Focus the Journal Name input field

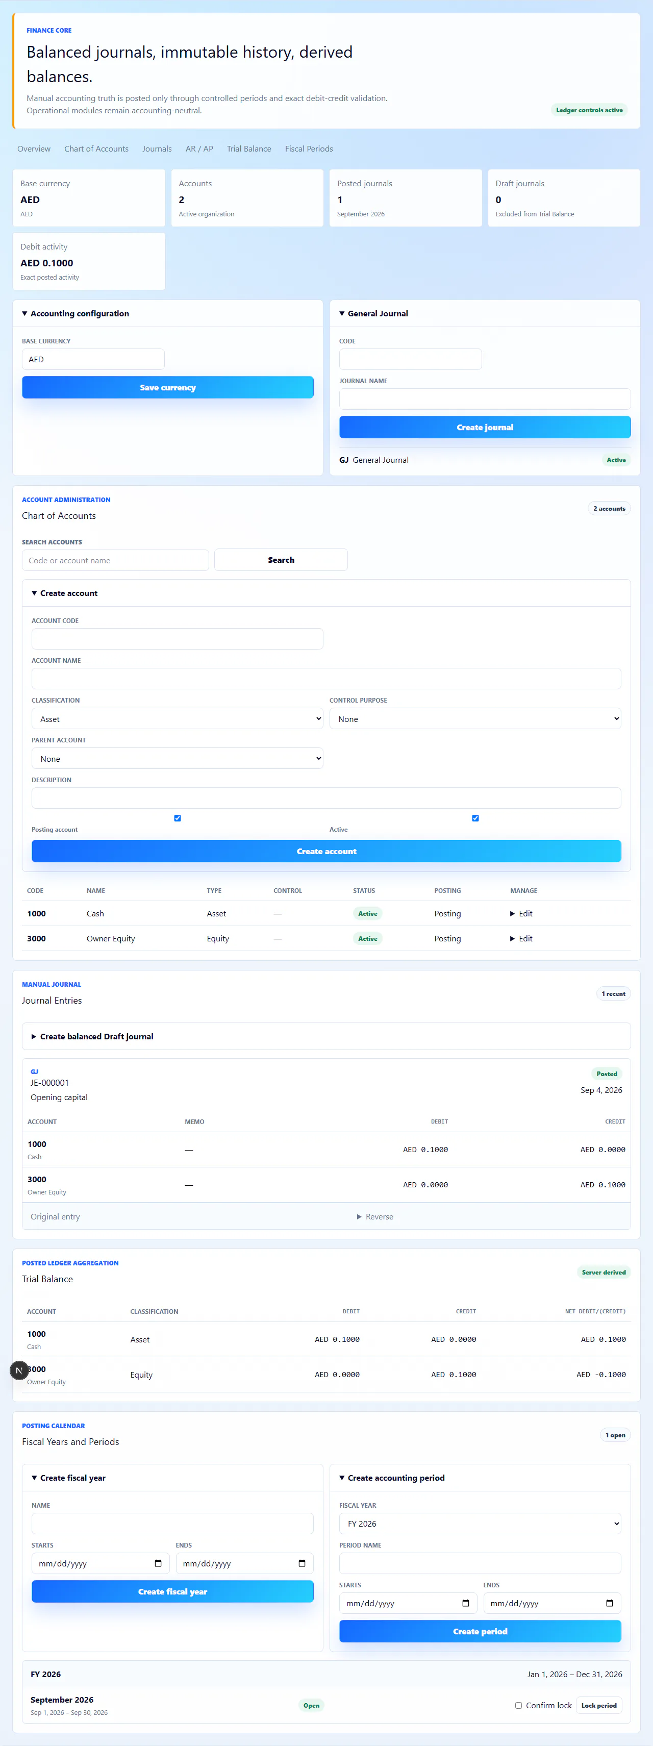(485, 398)
